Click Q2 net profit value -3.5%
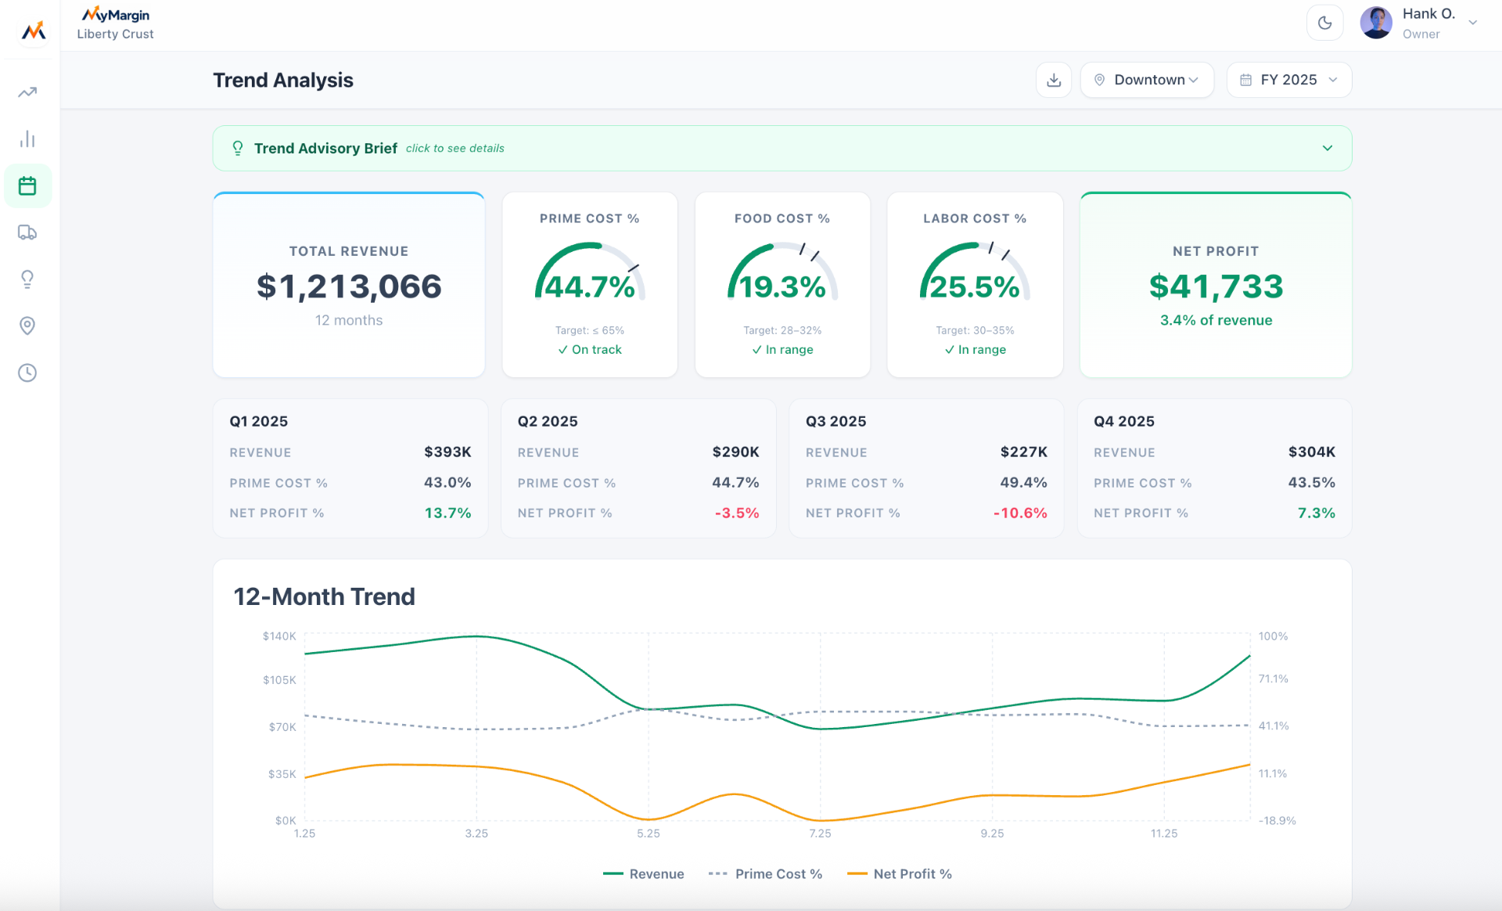 point(737,513)
